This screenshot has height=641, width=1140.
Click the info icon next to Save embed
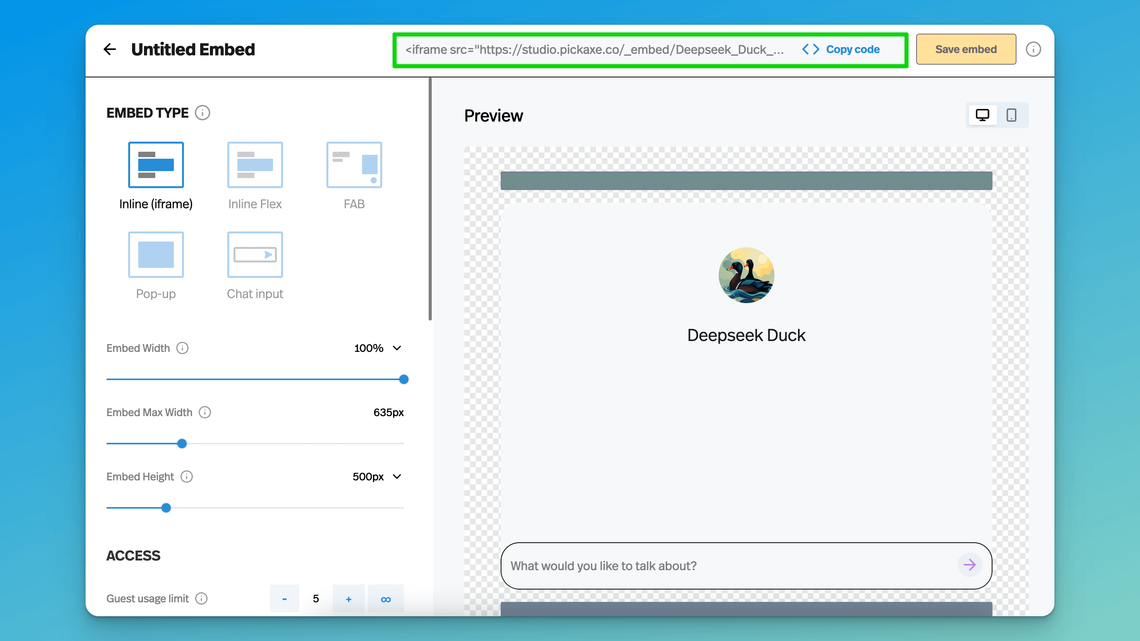pyautogui.click(x=1034, y=49)
